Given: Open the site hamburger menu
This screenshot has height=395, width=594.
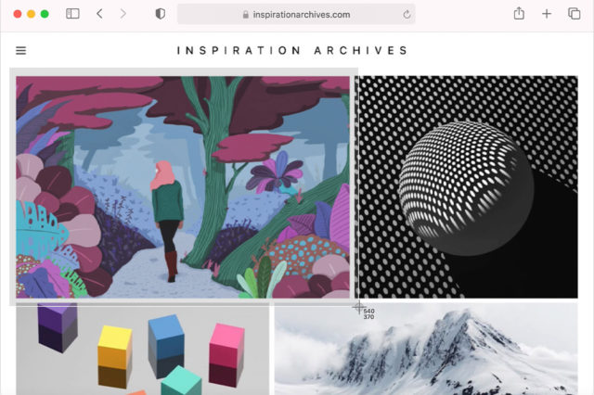Looking at the screenshot, I should (x=20, y=50).
